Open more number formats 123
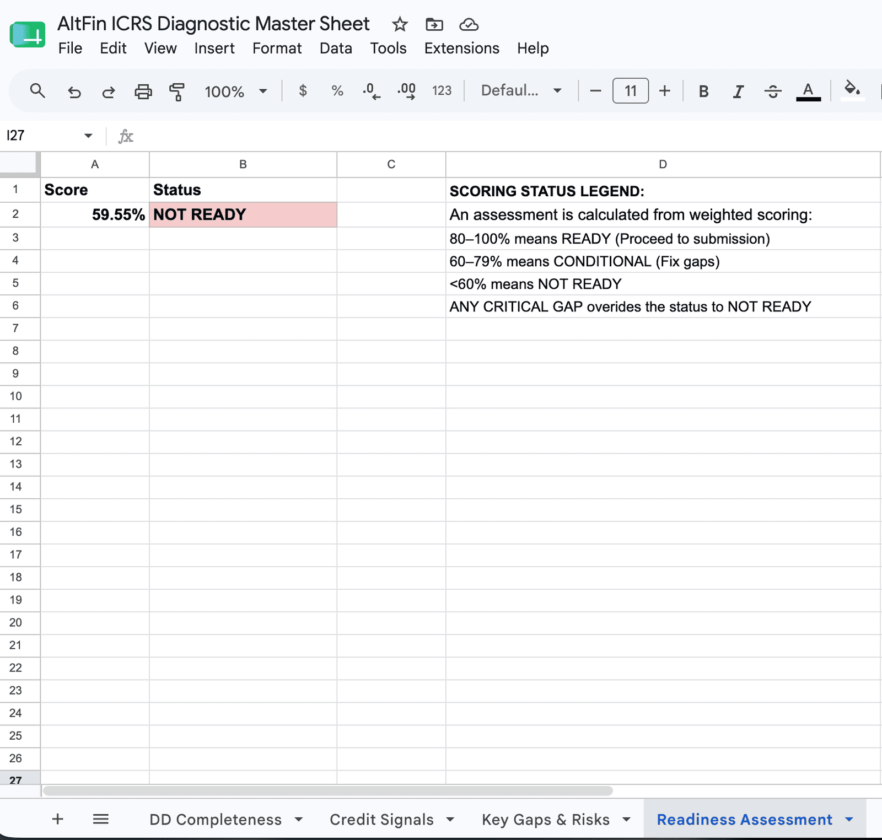The height and width of the screenshot is (840, 882). (x=442, y=91)
